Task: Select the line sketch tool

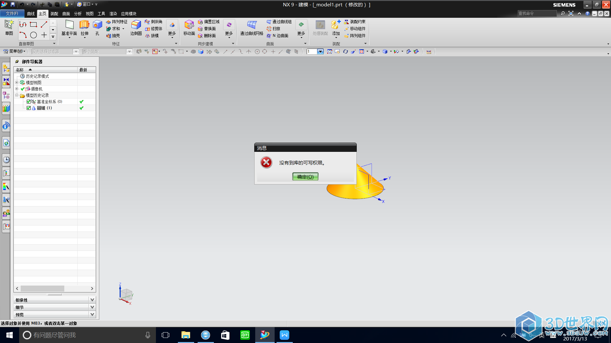Action: (x=44, y=24)
